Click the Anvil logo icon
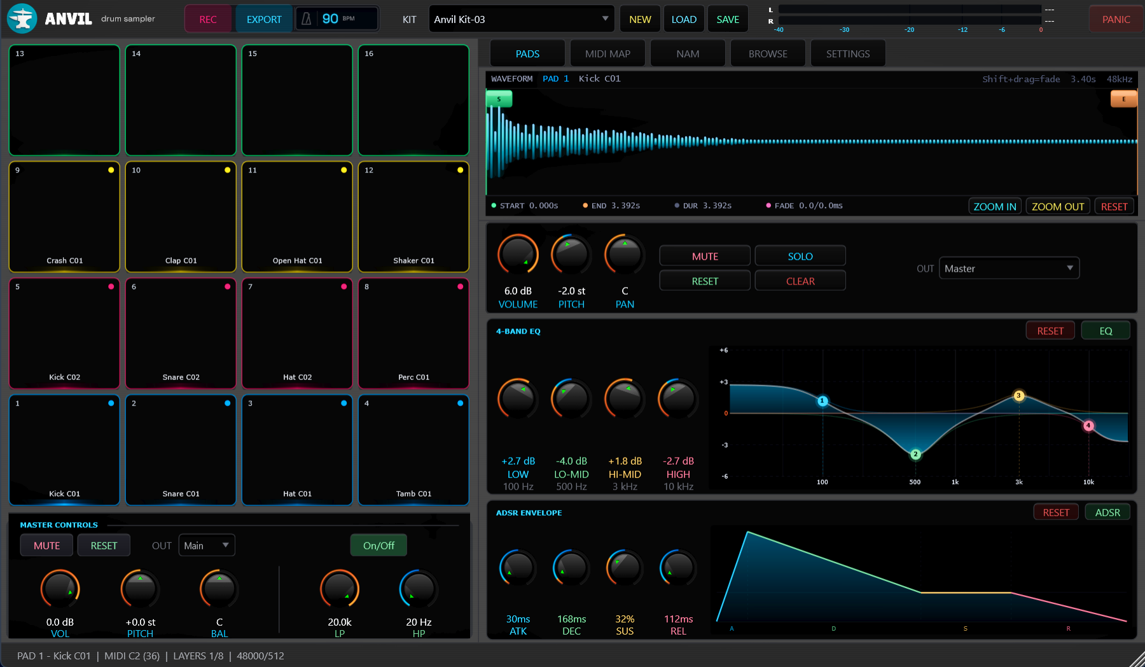 (x=22, y=18)
